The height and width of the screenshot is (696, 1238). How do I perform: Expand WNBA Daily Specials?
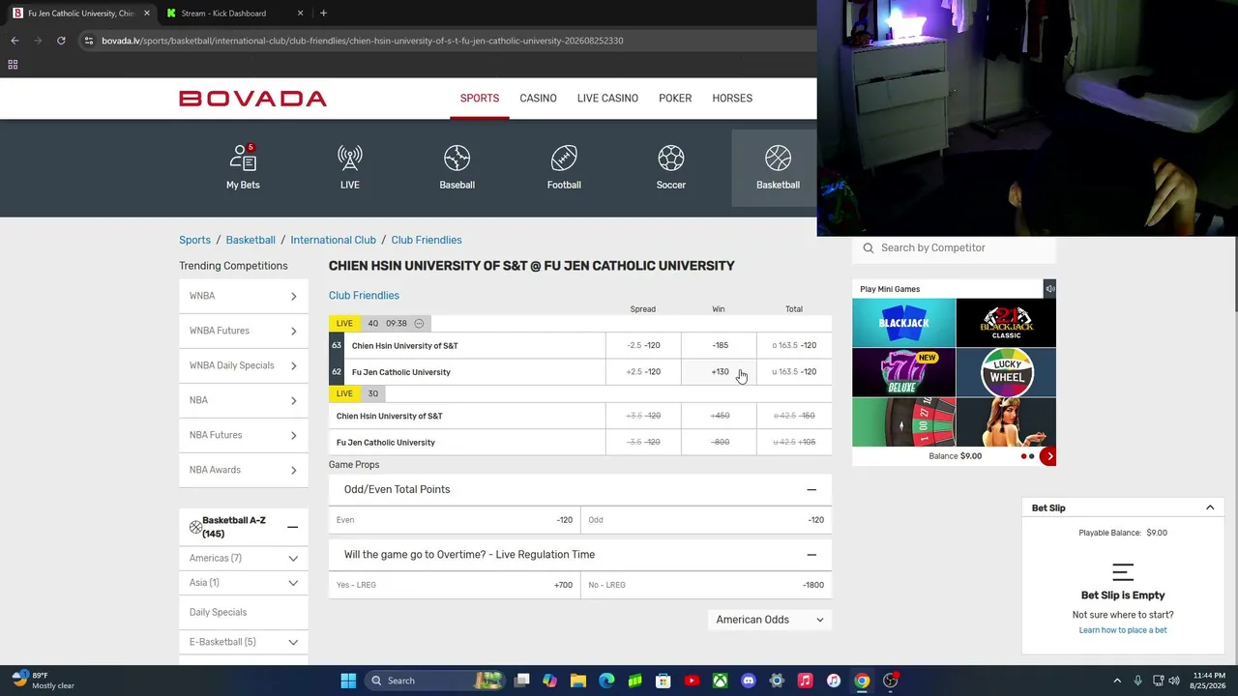[244, 365]
